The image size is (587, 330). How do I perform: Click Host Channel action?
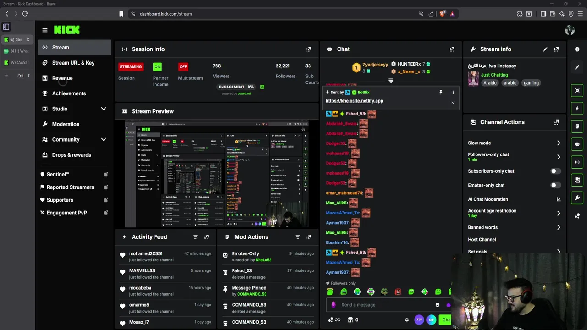point(482,239)
